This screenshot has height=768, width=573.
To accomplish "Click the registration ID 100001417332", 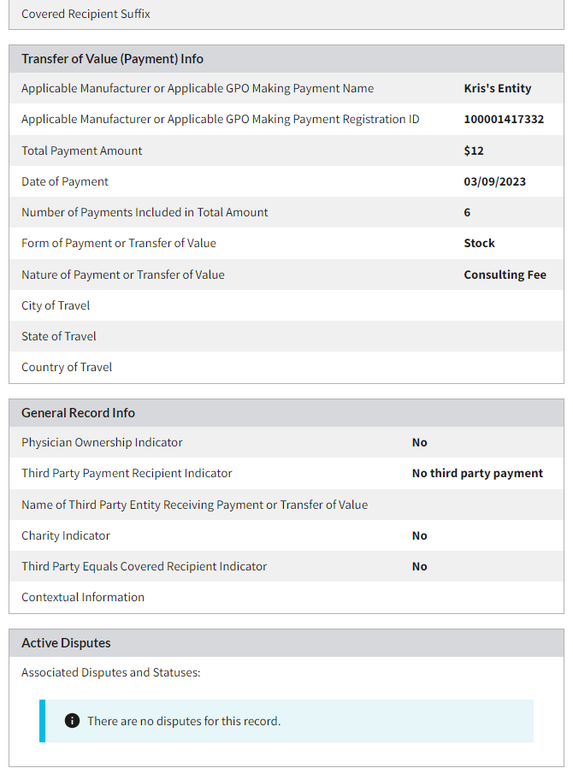I will (503, 119).
